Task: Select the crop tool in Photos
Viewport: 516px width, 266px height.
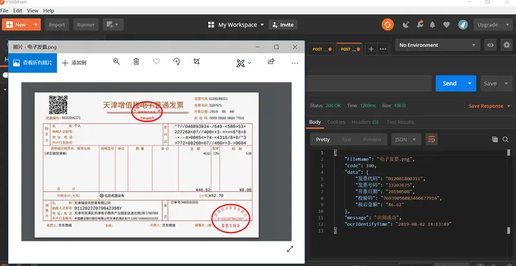Action: tap(197, 61)
